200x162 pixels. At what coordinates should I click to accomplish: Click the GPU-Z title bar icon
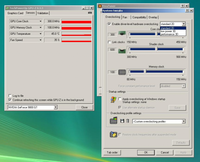pos(7,8)
